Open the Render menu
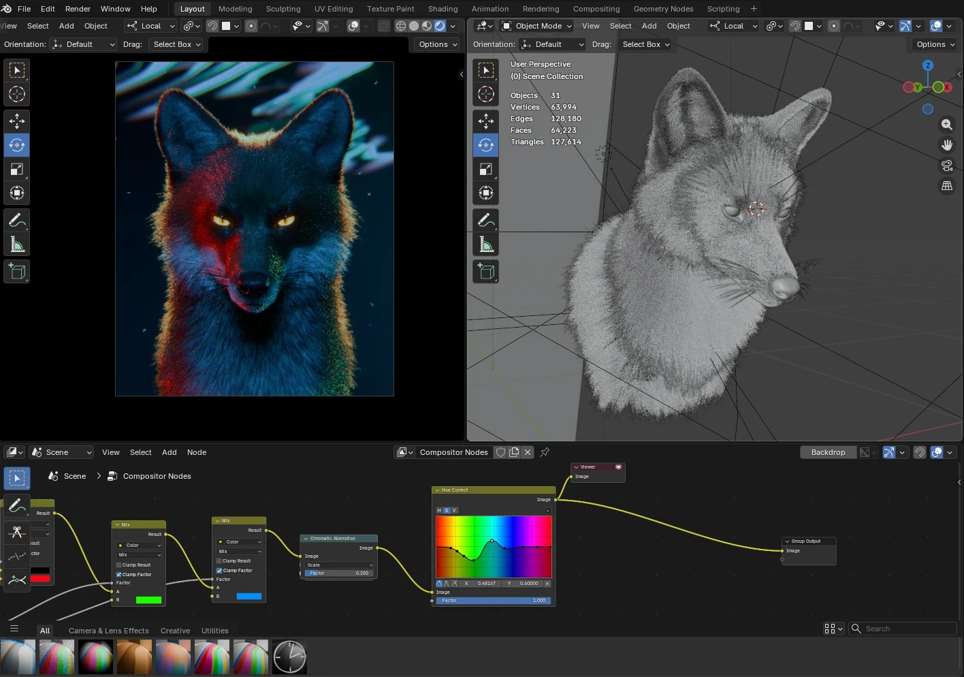This screenshot has width=964, height=677. click(78, 9)
